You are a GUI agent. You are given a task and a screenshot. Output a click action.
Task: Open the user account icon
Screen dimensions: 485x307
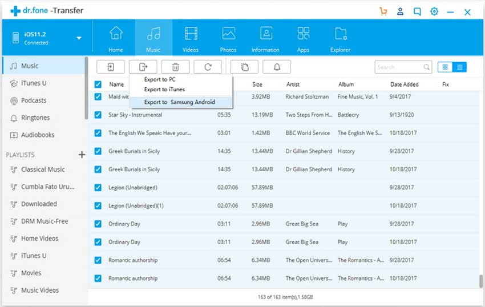click(x=400, y=11)
